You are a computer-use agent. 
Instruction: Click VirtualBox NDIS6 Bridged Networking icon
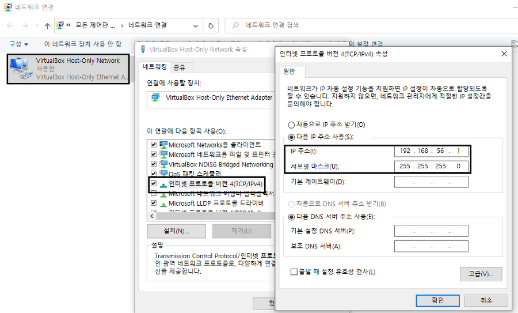[163, 164]
